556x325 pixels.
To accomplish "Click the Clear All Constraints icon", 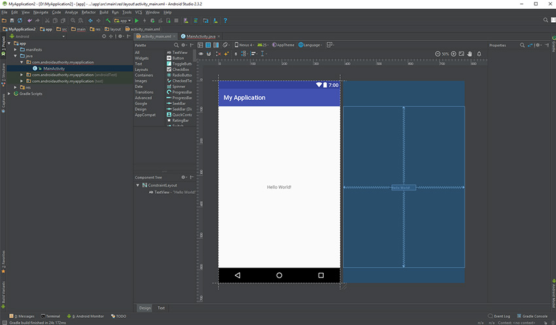I will click(x=218, y=54).
